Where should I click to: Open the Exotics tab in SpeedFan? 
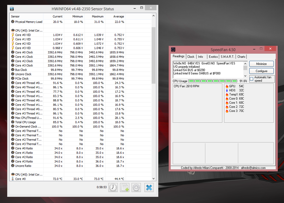click(x=213, y=56)
